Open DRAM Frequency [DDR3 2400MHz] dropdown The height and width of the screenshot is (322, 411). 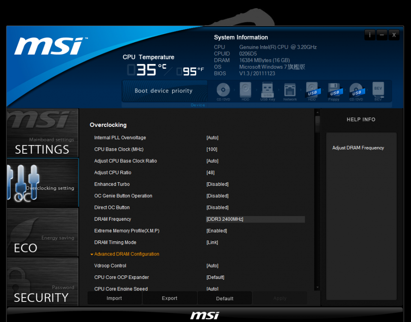255,219
